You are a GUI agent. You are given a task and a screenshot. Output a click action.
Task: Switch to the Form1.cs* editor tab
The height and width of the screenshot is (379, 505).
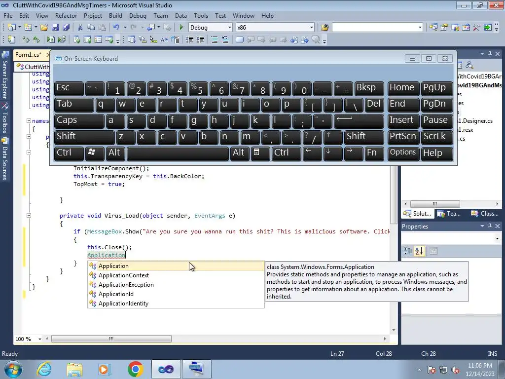point(28,55)
